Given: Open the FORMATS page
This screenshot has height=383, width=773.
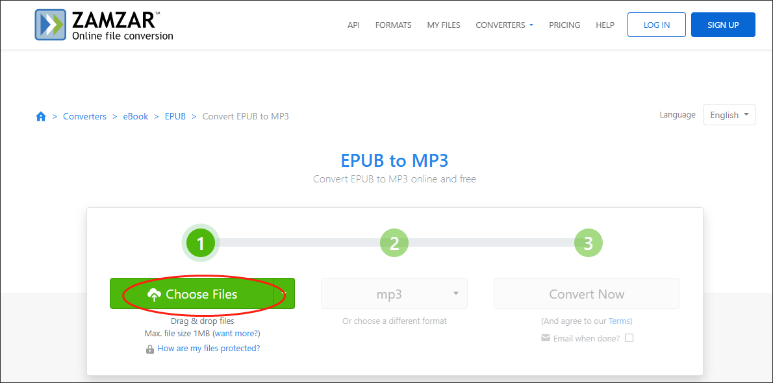Looking at the screenshot, I should 394,25.
